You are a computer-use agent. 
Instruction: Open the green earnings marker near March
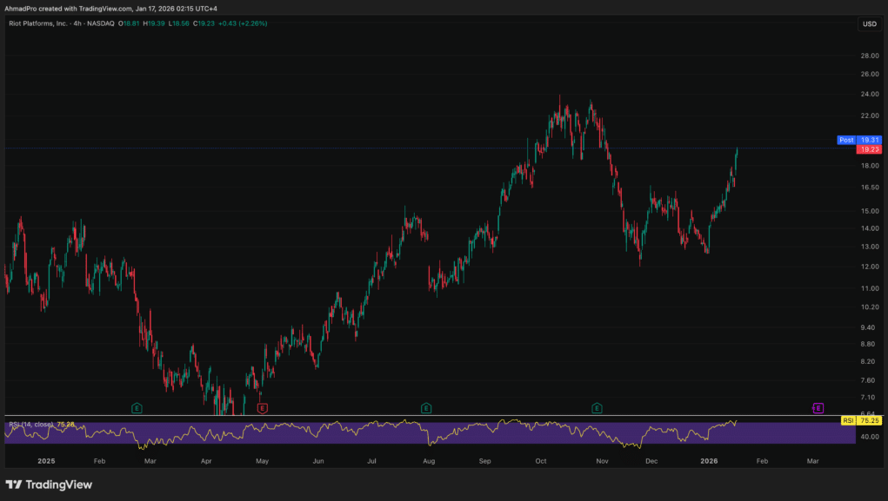coord(137,407)
